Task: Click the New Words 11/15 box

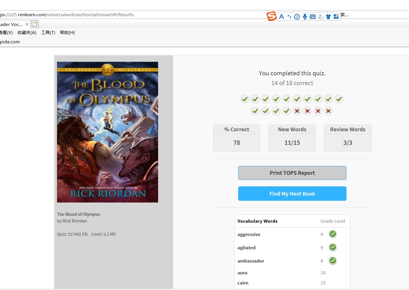Action: (x=292, y=138)
